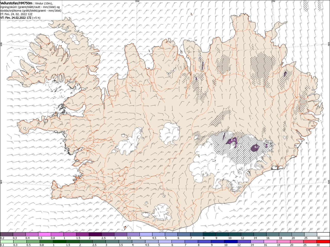The image size is (330, 247).
Task: Click the white Hofsjökull glacier in central Iceland
Action: tap(169, 133)
